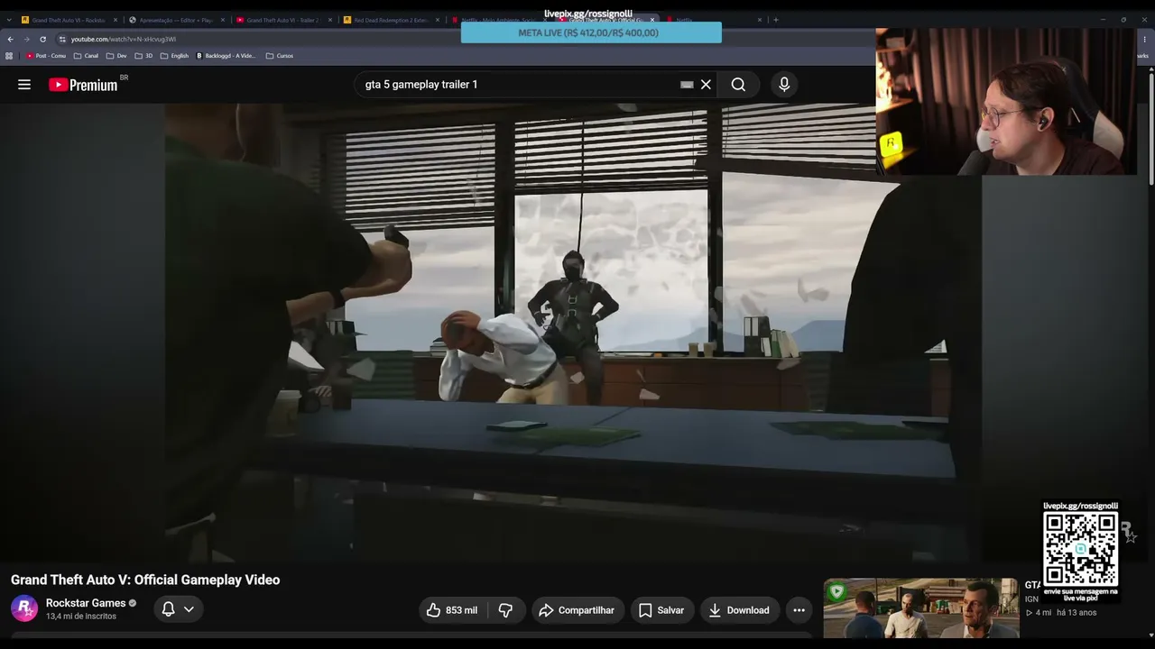The image size is (1155, 649).
Task: Open Rockstar Games channel avatar
Action: tap(24, 608)
